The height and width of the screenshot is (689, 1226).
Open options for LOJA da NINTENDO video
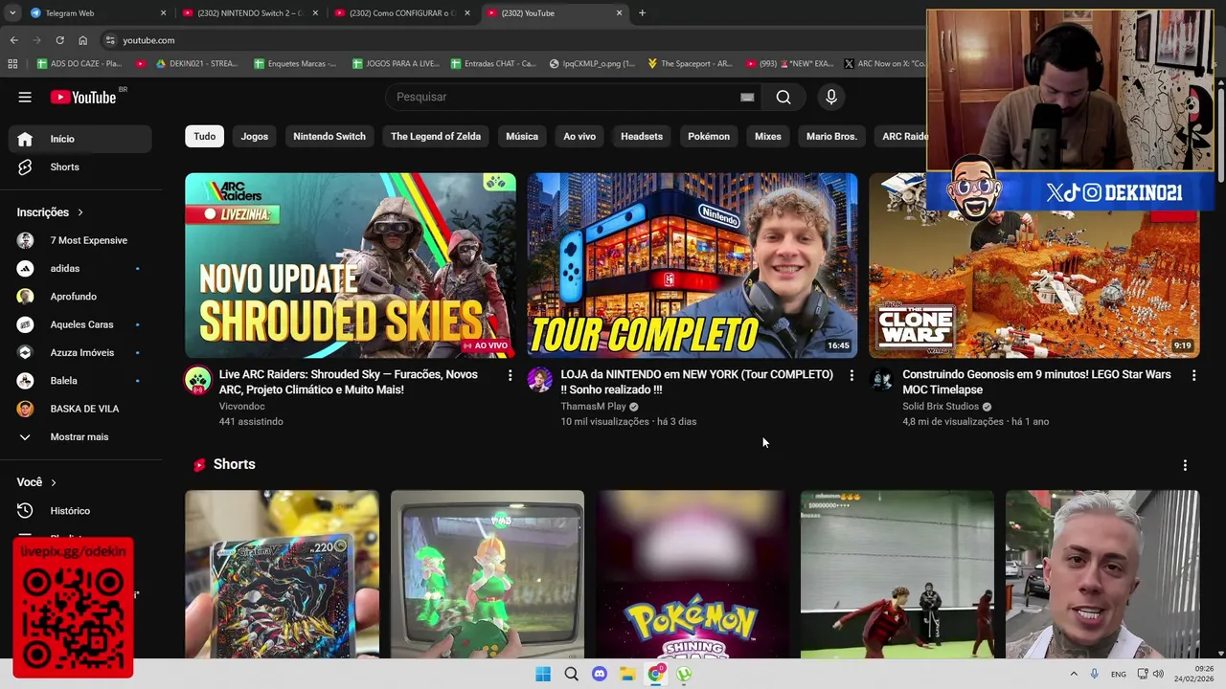tap(851, 376)
